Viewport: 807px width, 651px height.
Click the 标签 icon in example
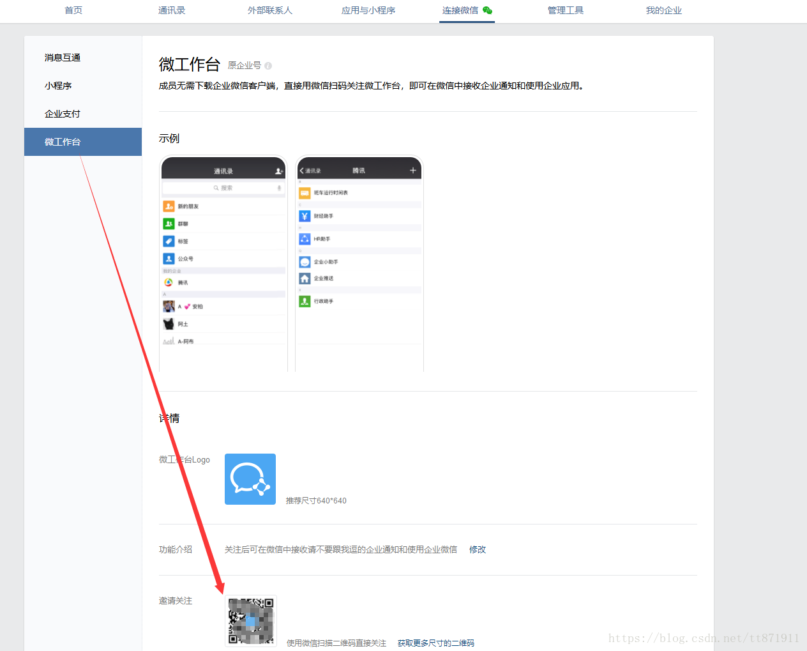(169, 241)
